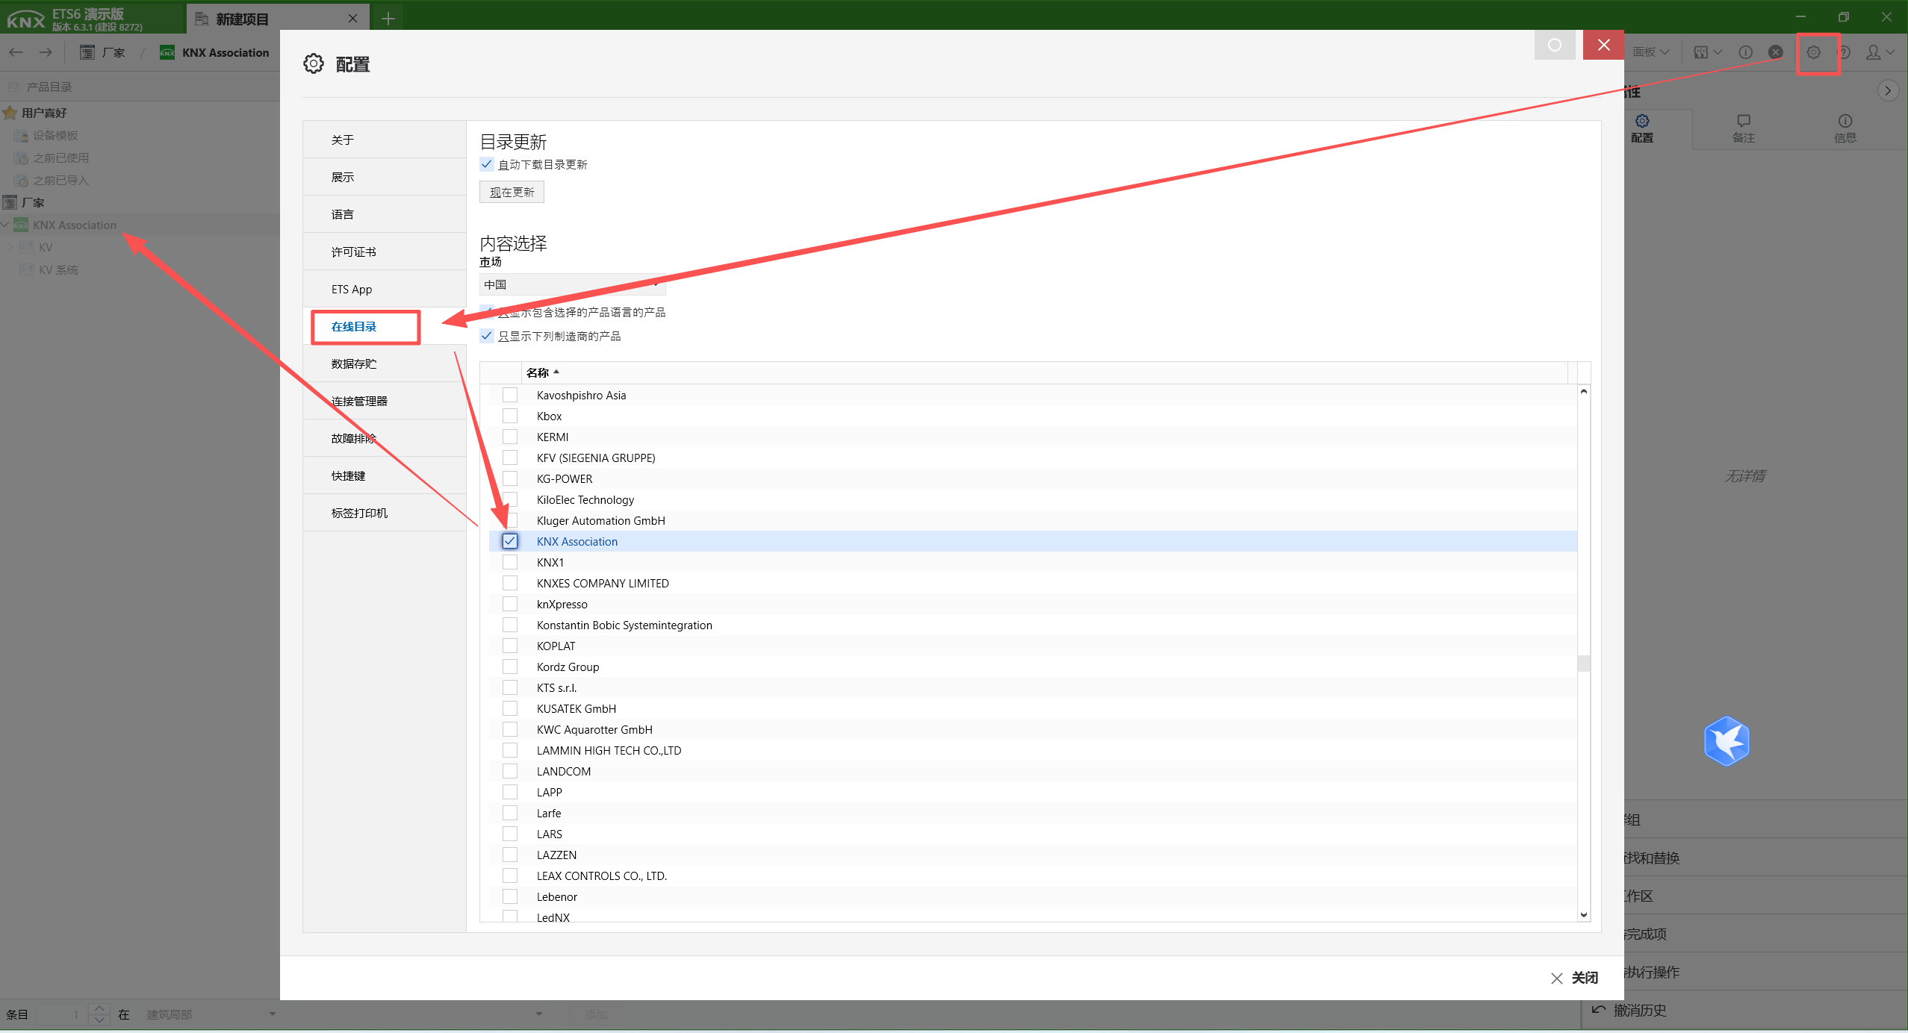Viewport: 1908px width, 1033px height.
Task: Open settings via toolbar gear icon
Action: [x=1813, y=52]
